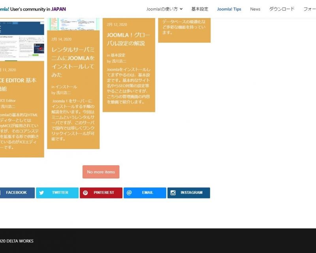This screenshot has height=253, width=316.
Task: Open the ダウンロード menu item
Action: coord(282,9)
